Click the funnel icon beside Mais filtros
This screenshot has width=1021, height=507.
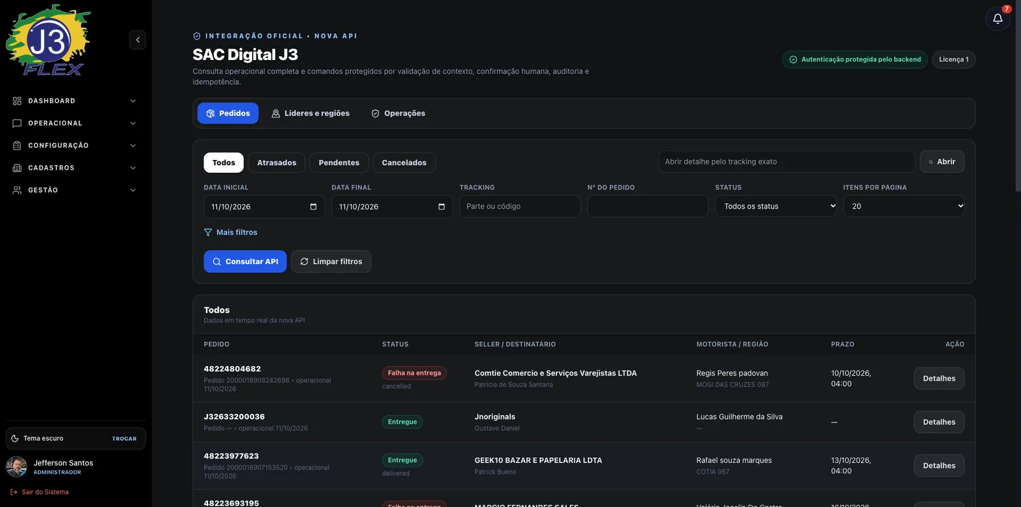pyautogui.click(x=208, y=232)
